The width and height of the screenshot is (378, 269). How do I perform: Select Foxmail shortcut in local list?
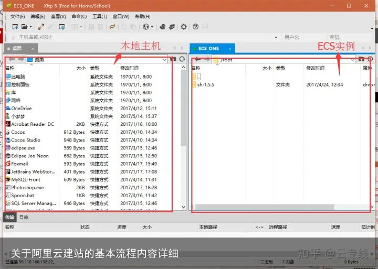pyautogui.click(x=17, y=164)
